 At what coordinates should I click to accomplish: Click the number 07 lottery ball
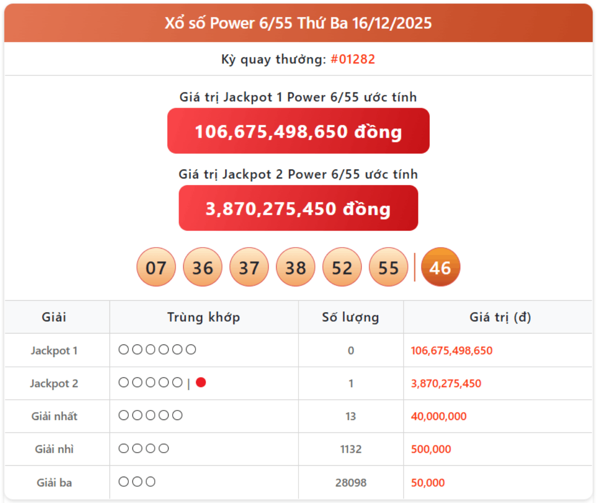(156, 267)
